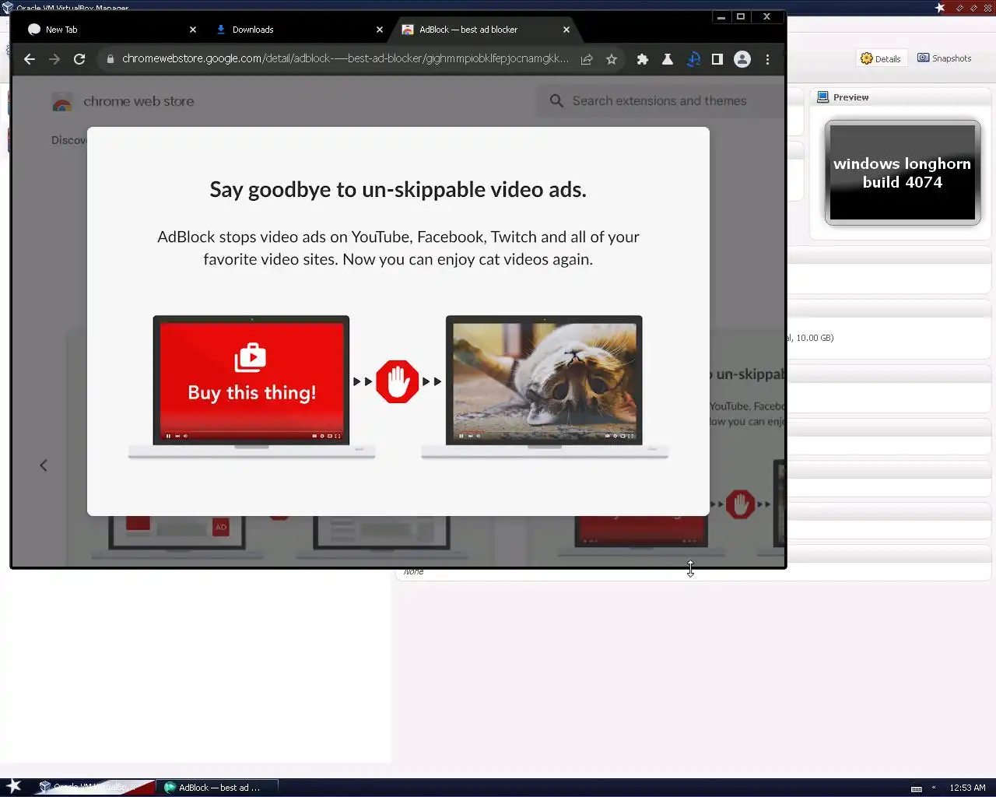The width and height of the screenshot is (996, 797).
Task: Open the Chrome profile avatar menu
Action: click(x=742, y=59)
